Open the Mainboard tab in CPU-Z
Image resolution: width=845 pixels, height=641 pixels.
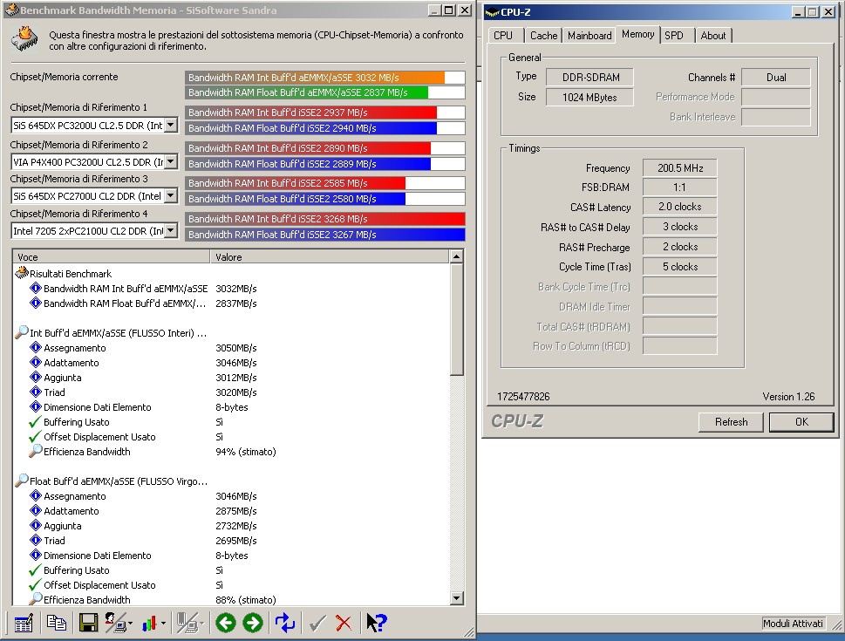click(x=589, y=36)
